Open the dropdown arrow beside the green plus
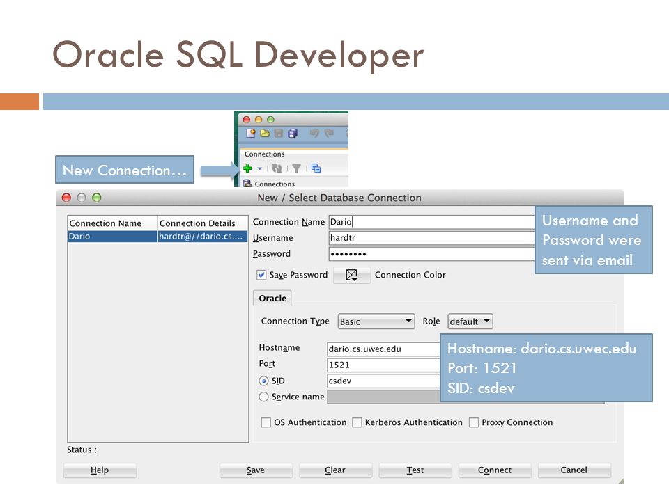 pyautogui.click(x=259, y=168)
